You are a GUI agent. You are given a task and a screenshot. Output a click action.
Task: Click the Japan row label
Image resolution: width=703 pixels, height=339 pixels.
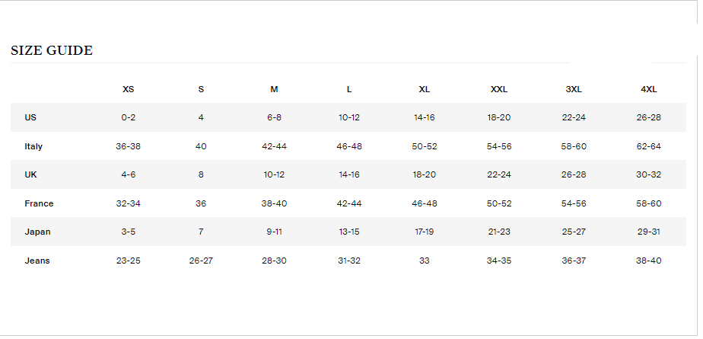[37, 232]
